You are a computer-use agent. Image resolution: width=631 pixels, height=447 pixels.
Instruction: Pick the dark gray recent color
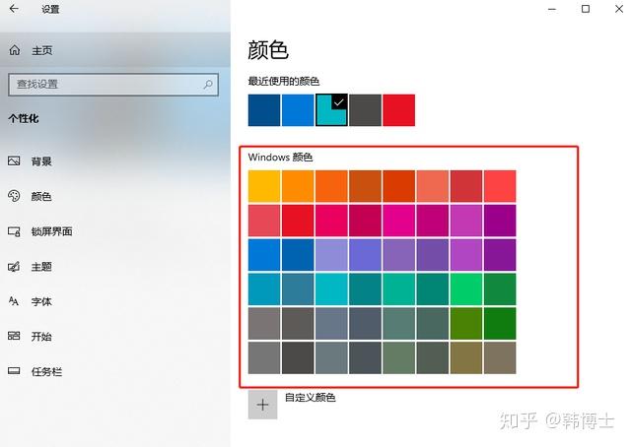[x=366, y=110]
